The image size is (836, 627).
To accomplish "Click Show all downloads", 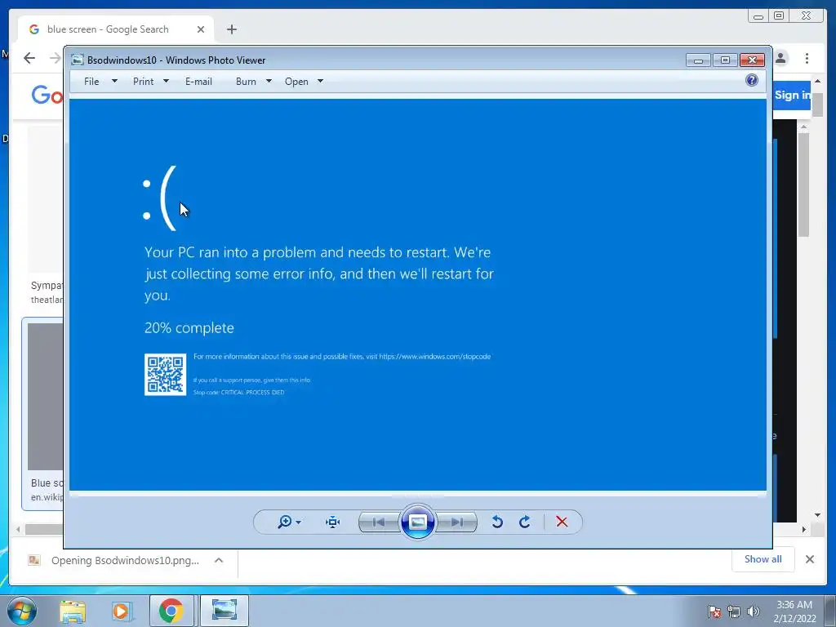I will click(763, 559).
